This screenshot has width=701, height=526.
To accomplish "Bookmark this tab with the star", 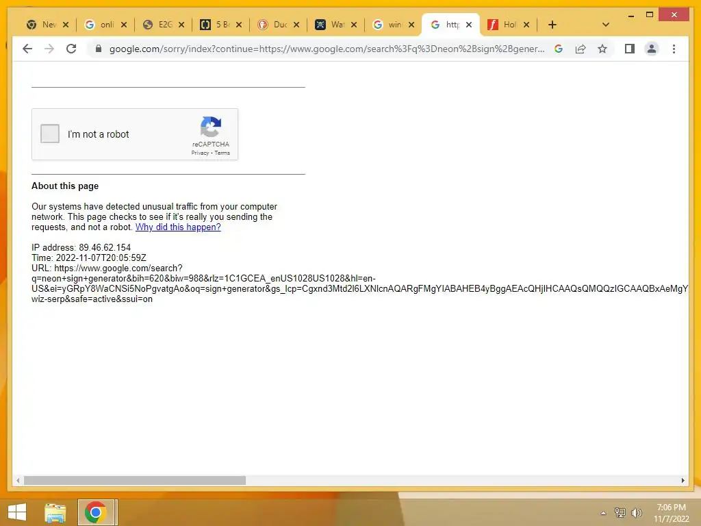I will coord(602,49).
